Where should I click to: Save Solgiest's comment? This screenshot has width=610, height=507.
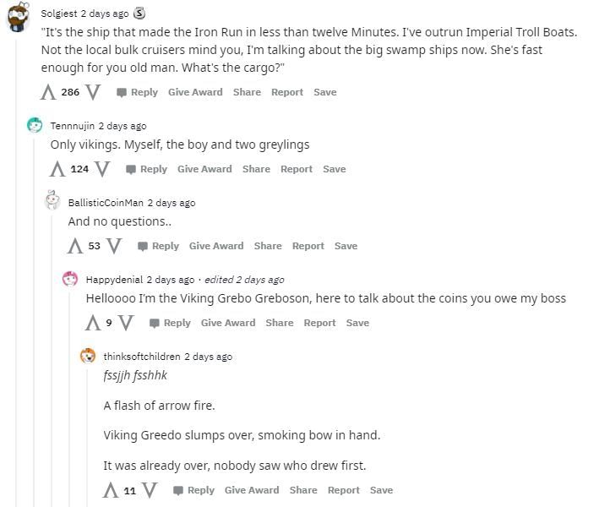pos(324,92)
